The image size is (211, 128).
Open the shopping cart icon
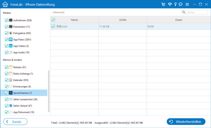163,4
